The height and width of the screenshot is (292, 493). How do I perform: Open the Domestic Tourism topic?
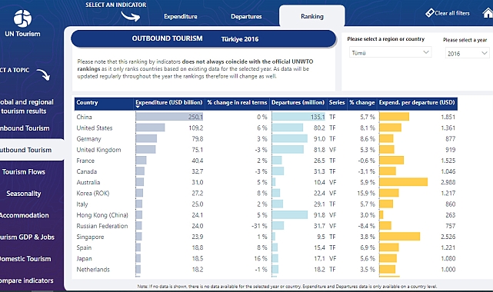pyautogui.click(x=25, y=259)
